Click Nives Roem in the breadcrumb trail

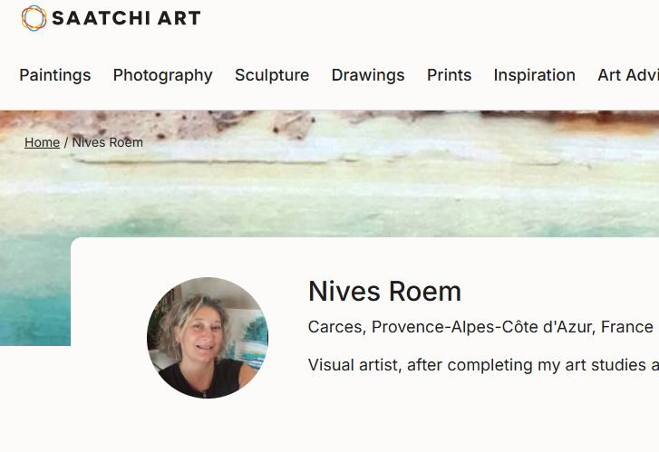pyautogui.click(x=108, y=142)
